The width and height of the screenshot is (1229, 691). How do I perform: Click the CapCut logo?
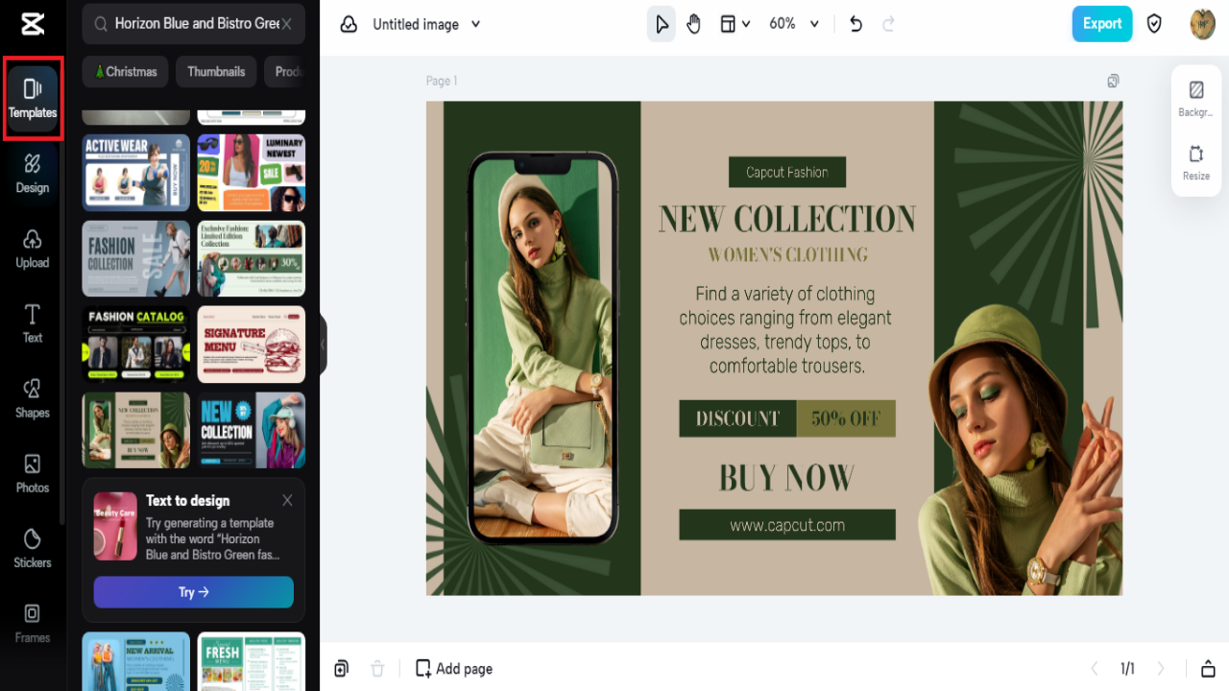pos(33,25)
